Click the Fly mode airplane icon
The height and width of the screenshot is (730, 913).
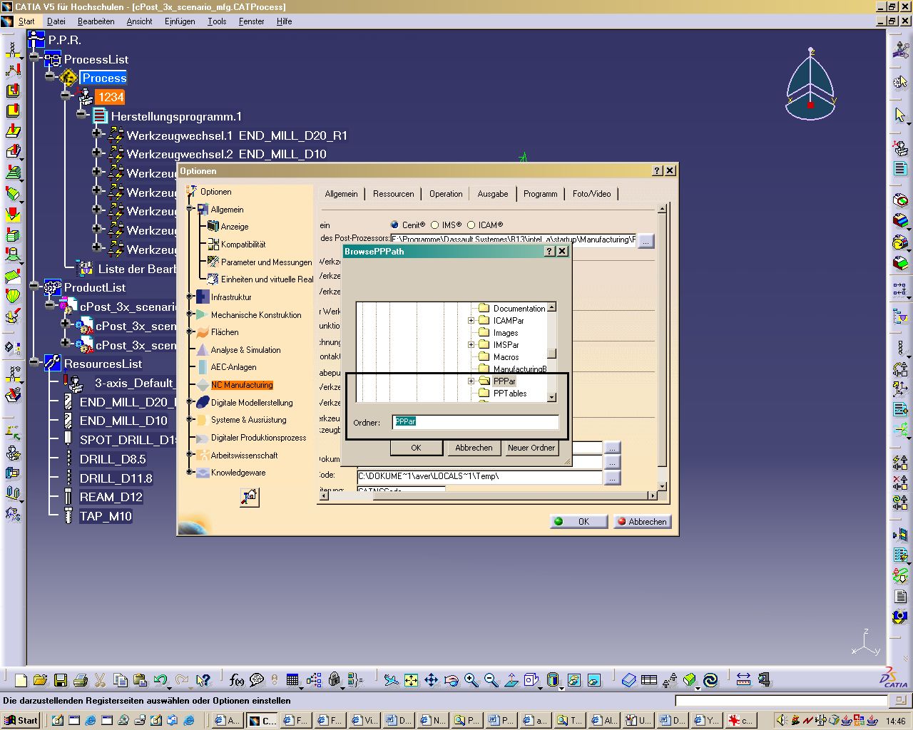pyautogui.click(x=391, y=680)
